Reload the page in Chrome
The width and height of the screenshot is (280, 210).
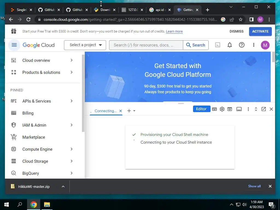[28, 19]
